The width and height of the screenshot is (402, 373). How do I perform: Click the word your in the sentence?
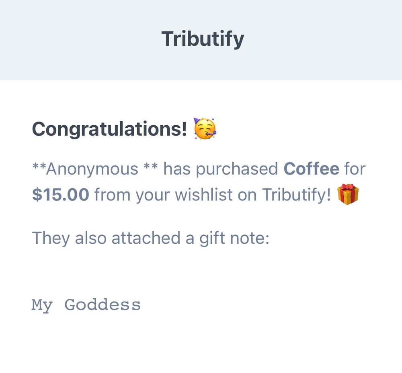pos(153,196)
